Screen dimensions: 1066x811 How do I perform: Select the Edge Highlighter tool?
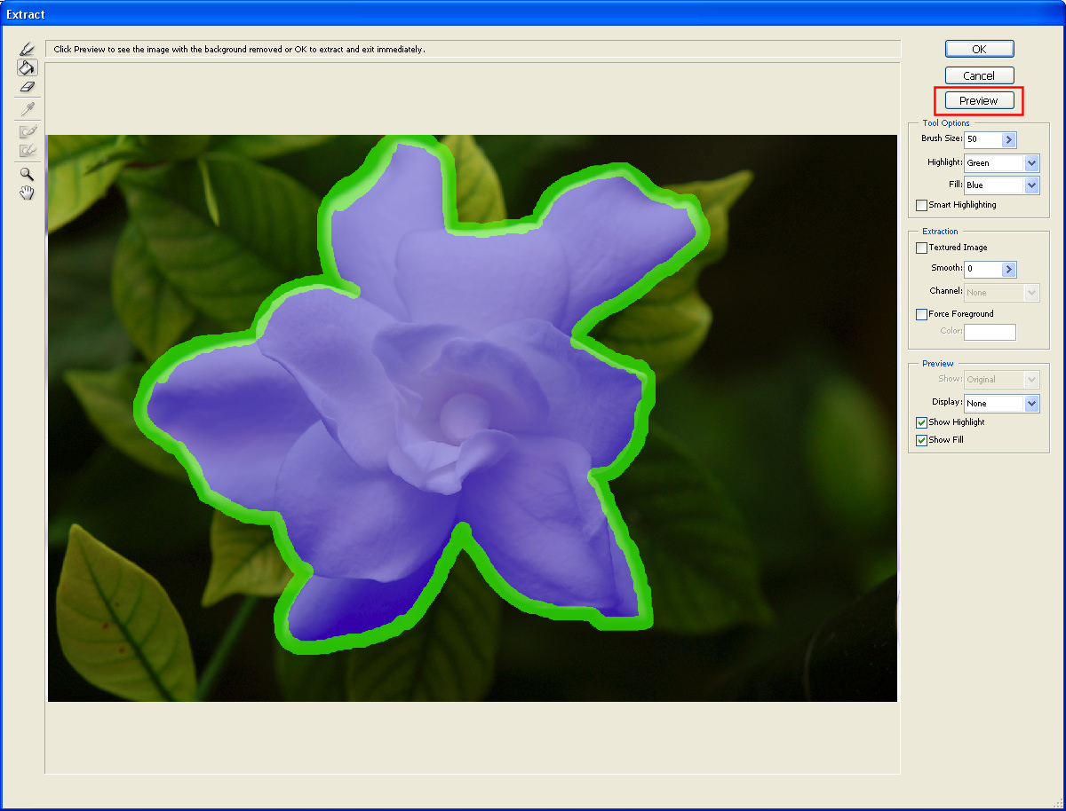(x=27, y=48)
